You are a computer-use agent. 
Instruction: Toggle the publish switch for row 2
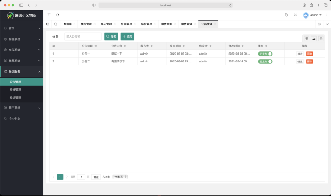pyautogui.click(x=265, y=61)
